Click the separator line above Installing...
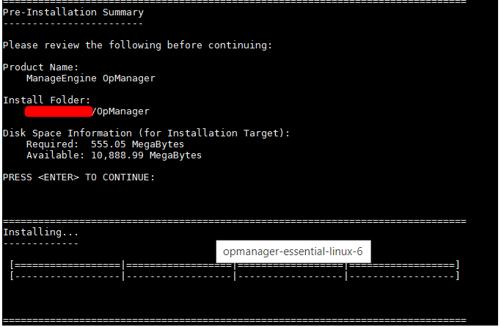 tap(235, 221)
